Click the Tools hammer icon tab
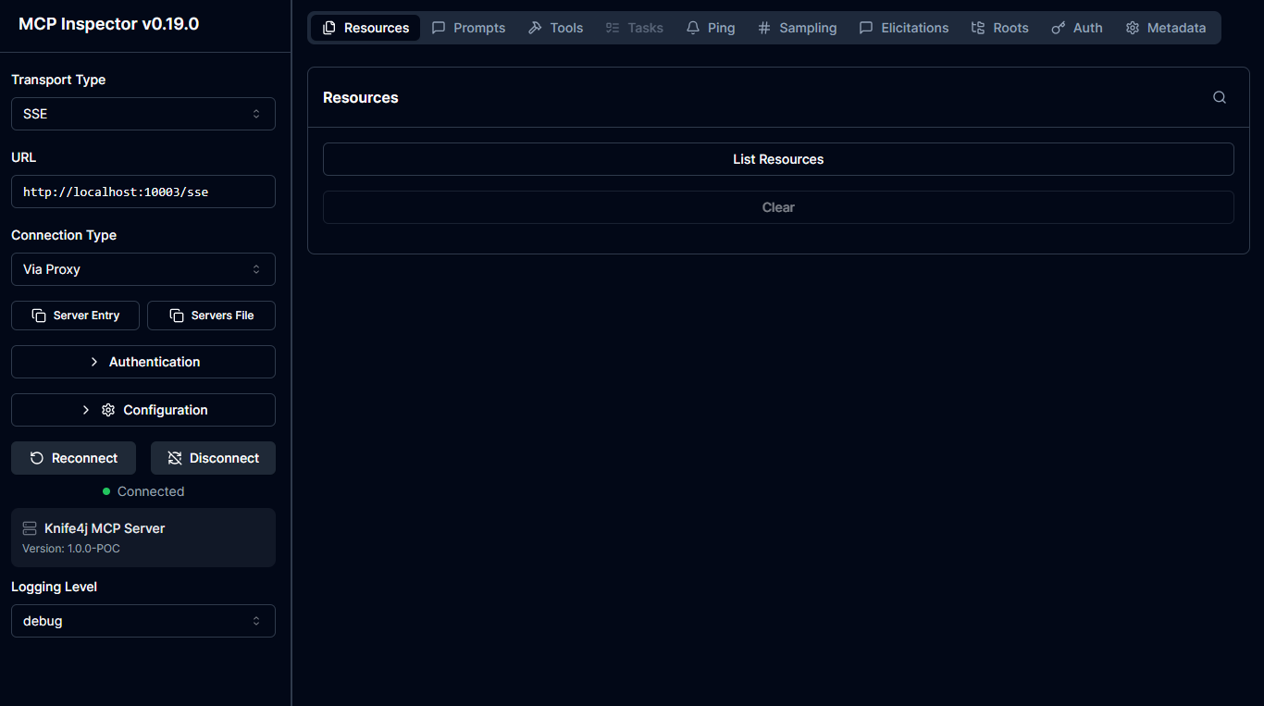This screenshot has height=706, width=1264. pyautogui.click(x=535, y=28)
